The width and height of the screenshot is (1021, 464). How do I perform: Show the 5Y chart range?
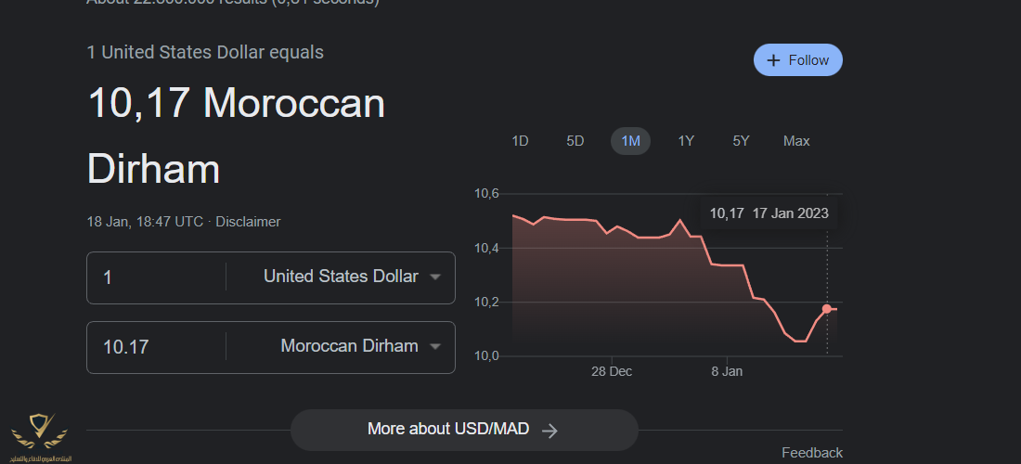pyautogui.click(x=741, y=141)
